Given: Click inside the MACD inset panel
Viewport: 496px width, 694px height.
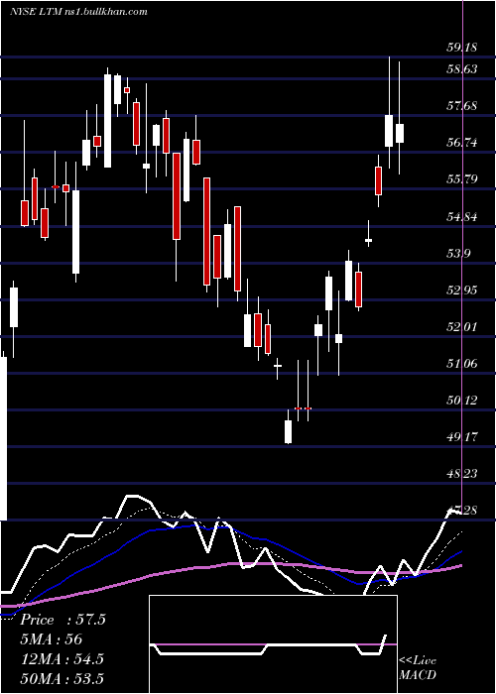Looking at the screenshot, I should [x=273, y=644].
